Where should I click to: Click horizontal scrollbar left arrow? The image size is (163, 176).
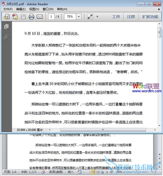click(49, 130)
